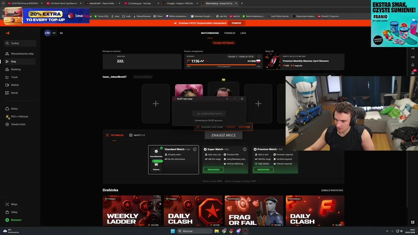Switch to the MATCHMAKING tab
Screen dimensions: 418x235
[210, 33]
